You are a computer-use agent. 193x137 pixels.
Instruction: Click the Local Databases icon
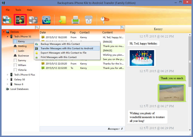click(x=7, y=89)
